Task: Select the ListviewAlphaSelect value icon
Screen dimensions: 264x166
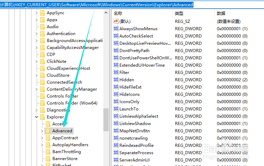Action: coord(116,116)
